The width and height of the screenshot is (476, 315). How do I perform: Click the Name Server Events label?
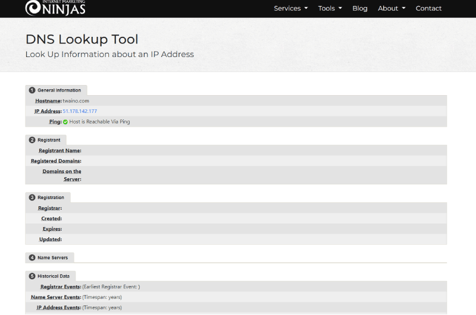click(x=56, y=297)
